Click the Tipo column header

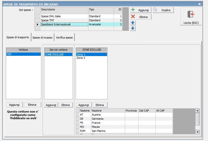click(101, 11)
